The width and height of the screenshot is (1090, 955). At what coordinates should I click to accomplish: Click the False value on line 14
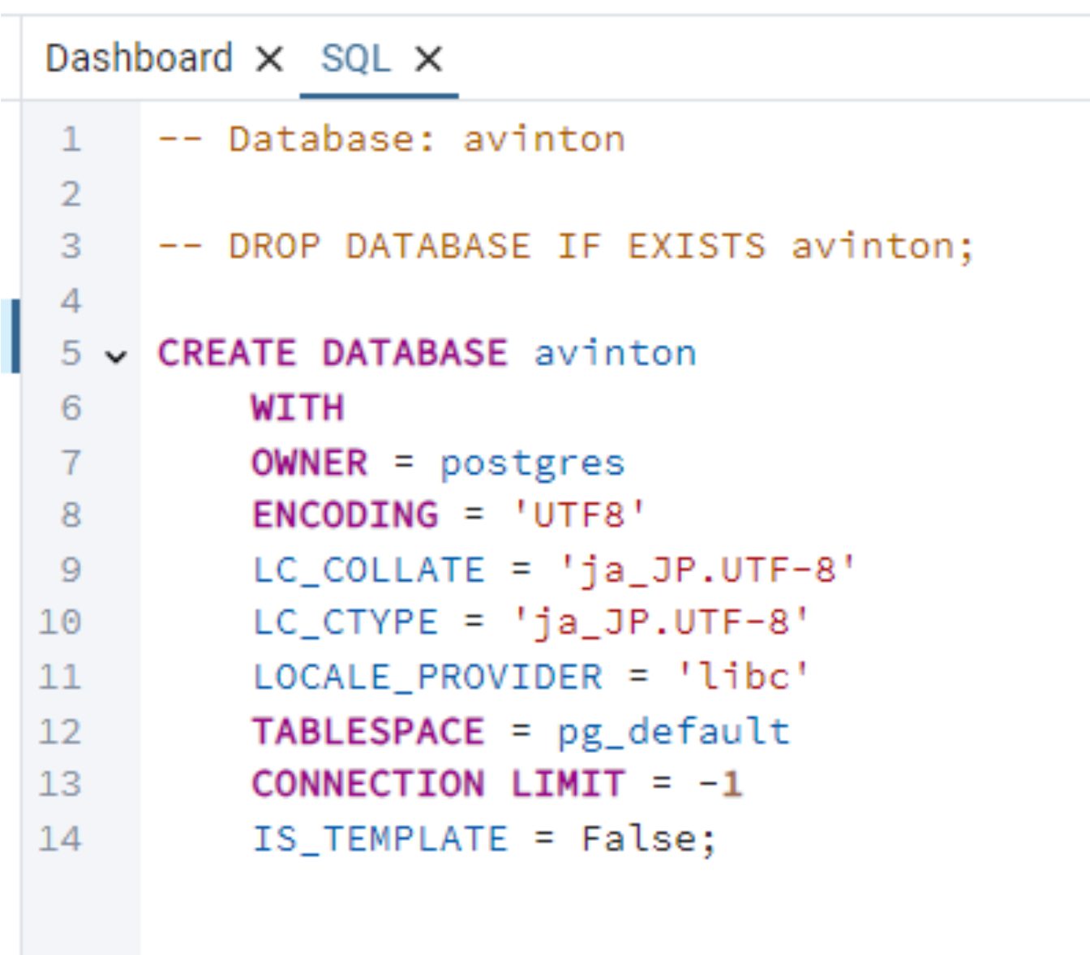[x=637, y=839]
